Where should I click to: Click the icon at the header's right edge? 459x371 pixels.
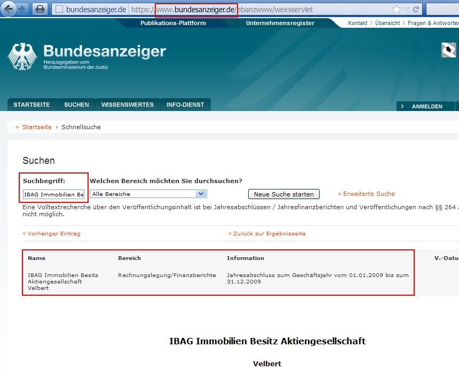coord(449,50)
